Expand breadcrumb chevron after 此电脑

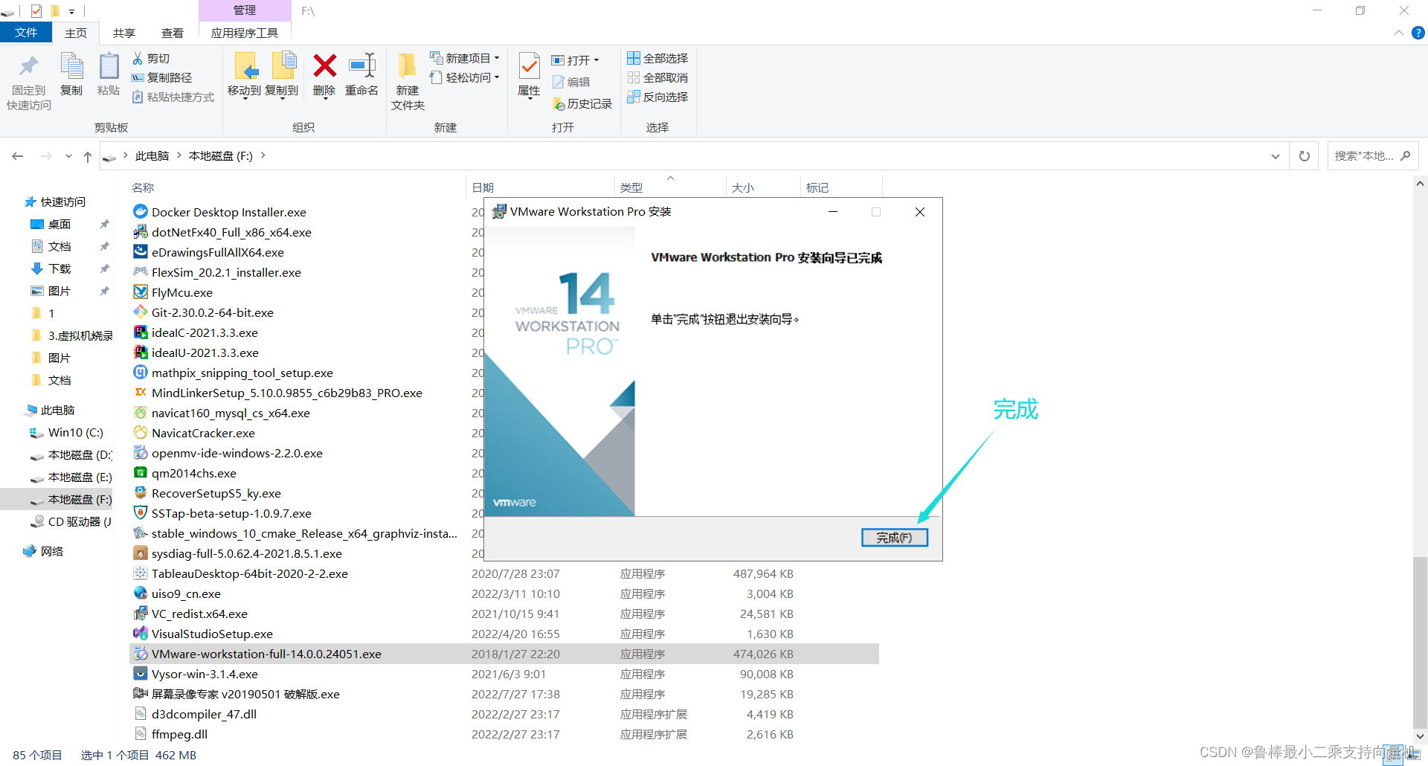point(179,155)
